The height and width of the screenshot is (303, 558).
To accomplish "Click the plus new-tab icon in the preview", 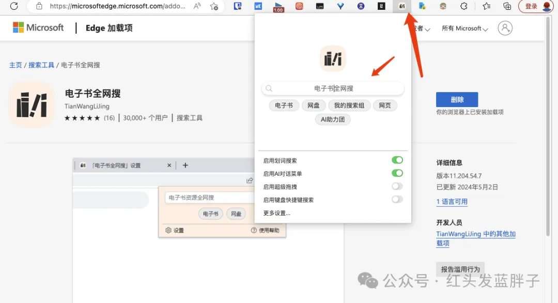I will [x=185, y=165].
